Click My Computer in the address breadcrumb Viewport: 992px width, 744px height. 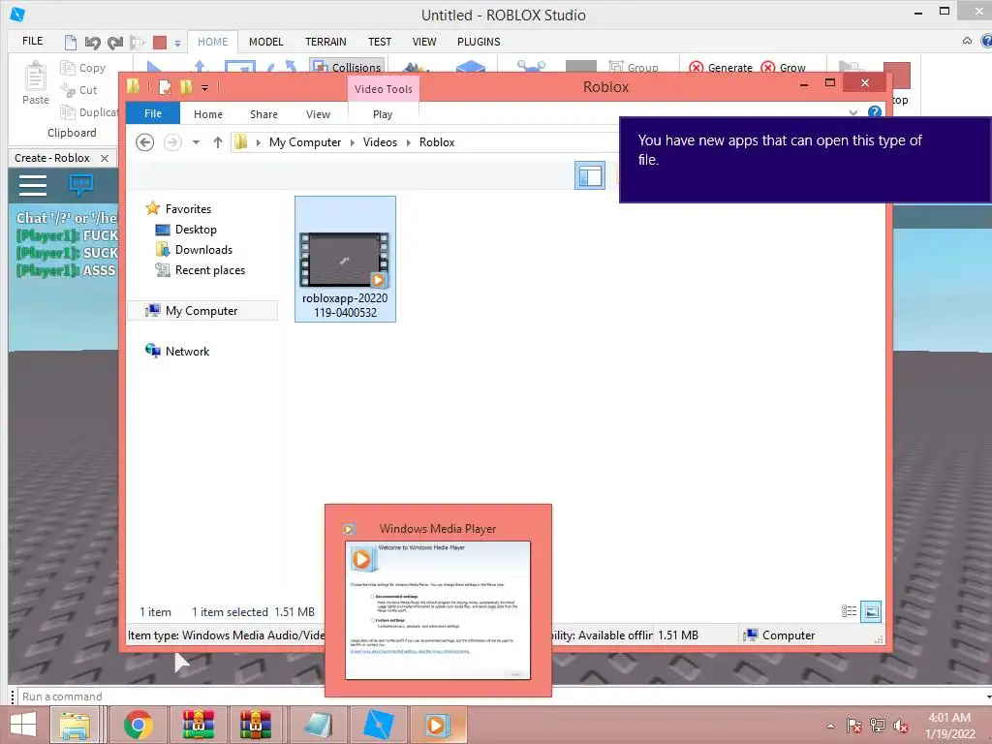(x=305, y=142)
